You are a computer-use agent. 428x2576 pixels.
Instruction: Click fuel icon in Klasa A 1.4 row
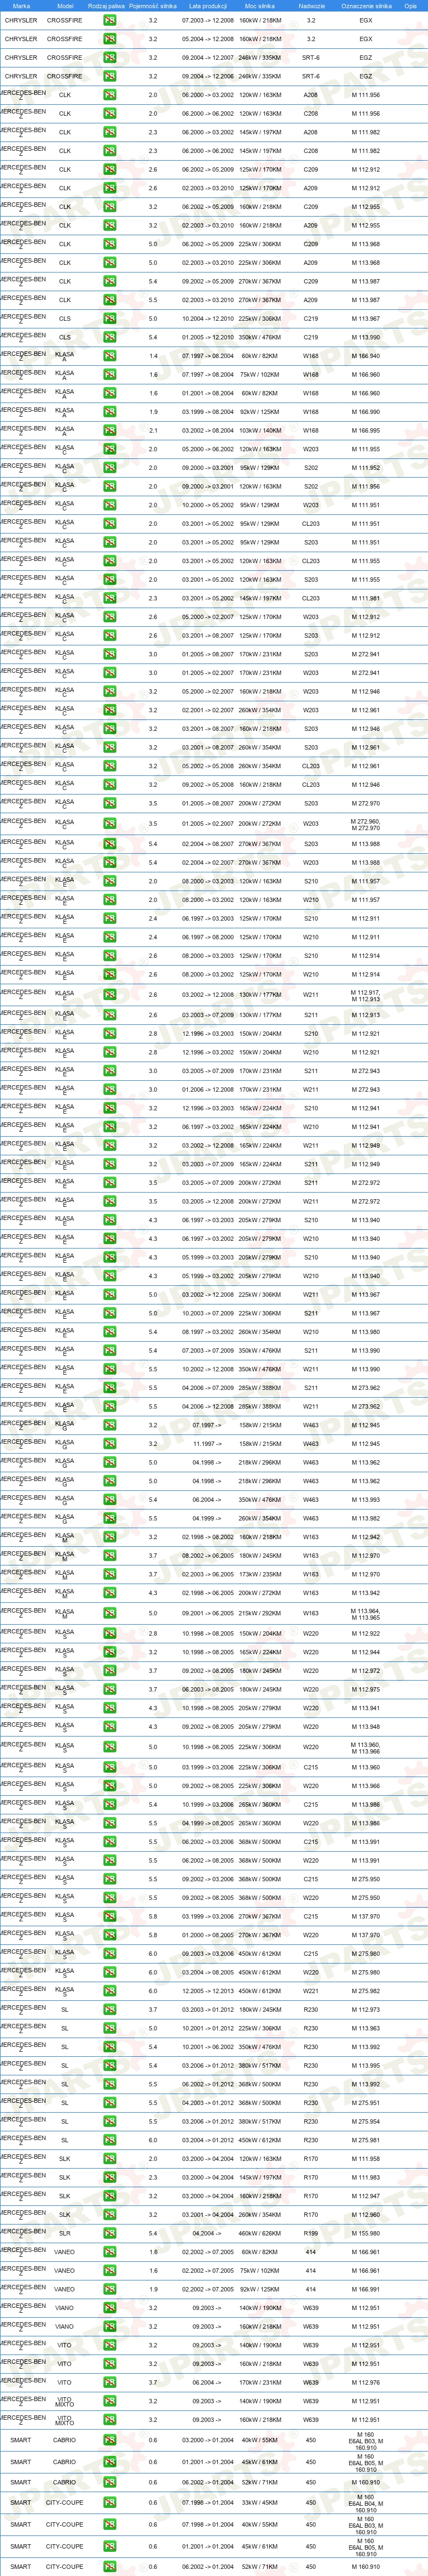pyautogui.click(x=110, y=356)
